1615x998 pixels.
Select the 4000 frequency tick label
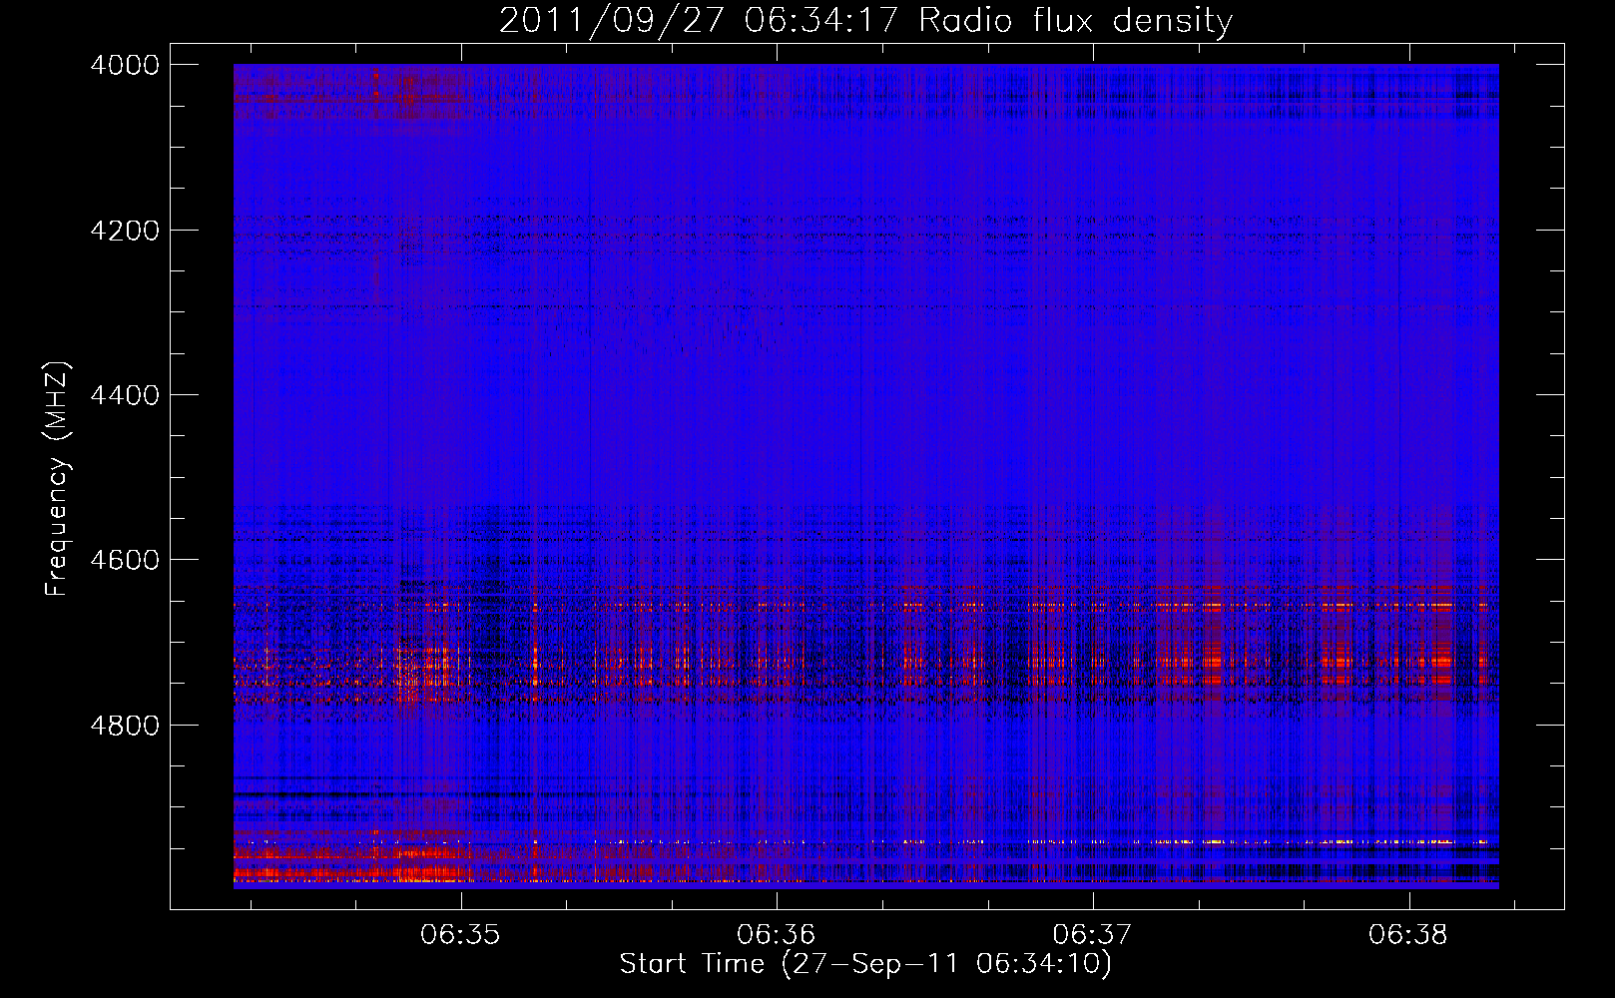[x=125, y=65]
